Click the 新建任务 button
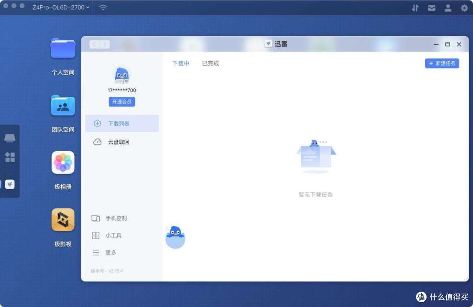Viewport: 473px width, 307px height. tap(442, 64)
